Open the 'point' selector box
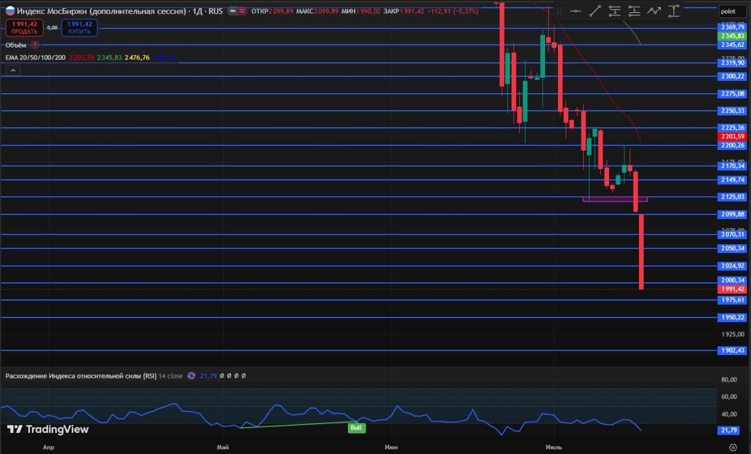The height and width of the screenshot is (454, 751). click(x=734, y=11)
